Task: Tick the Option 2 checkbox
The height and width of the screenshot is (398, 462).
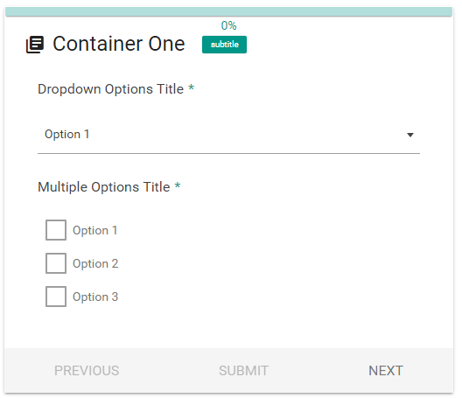Action: [x=56, y=263]
